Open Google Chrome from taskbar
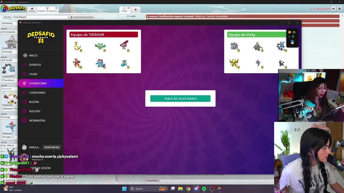This screenshot has height=193, width=344. click(188, 189)
